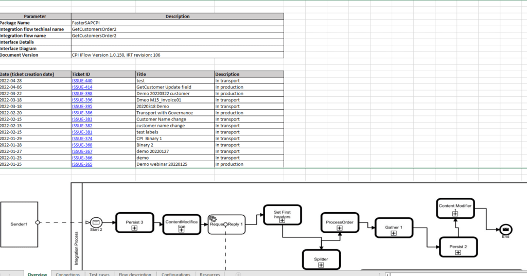Image resolution: width=527 pixels, height=276 pixels.
Task: Select the 2022-01-29 date cell
Action: 36,139
